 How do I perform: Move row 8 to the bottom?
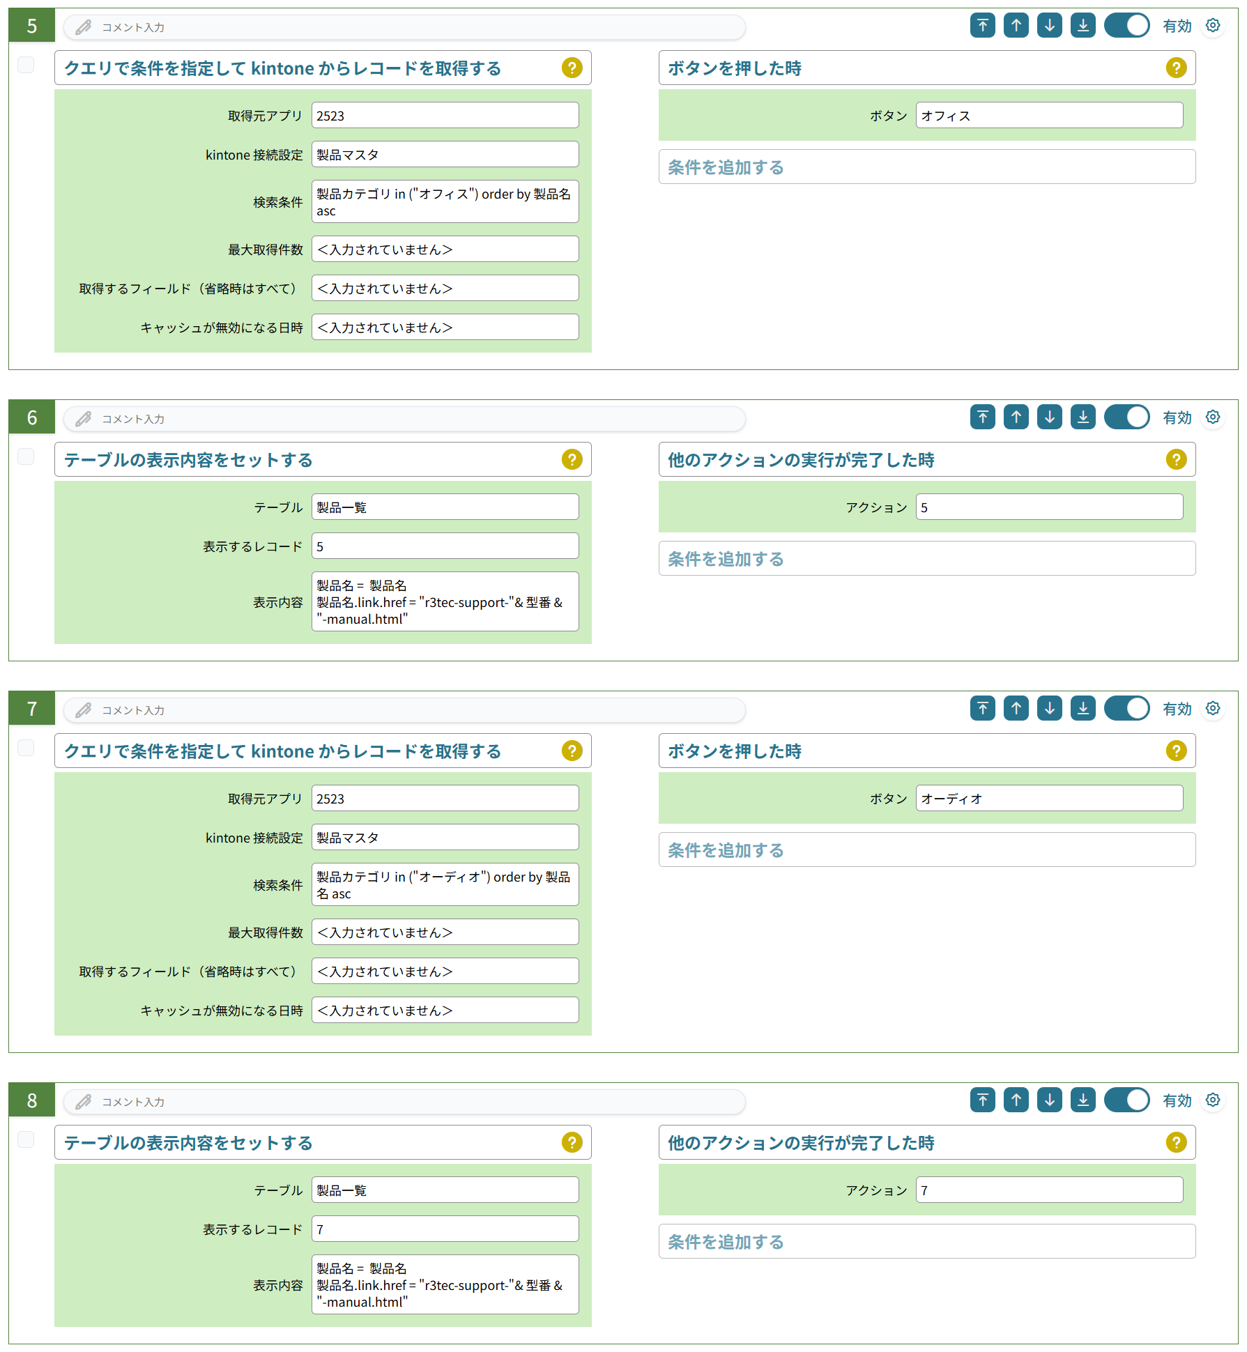click(x=1082, y=1100)
